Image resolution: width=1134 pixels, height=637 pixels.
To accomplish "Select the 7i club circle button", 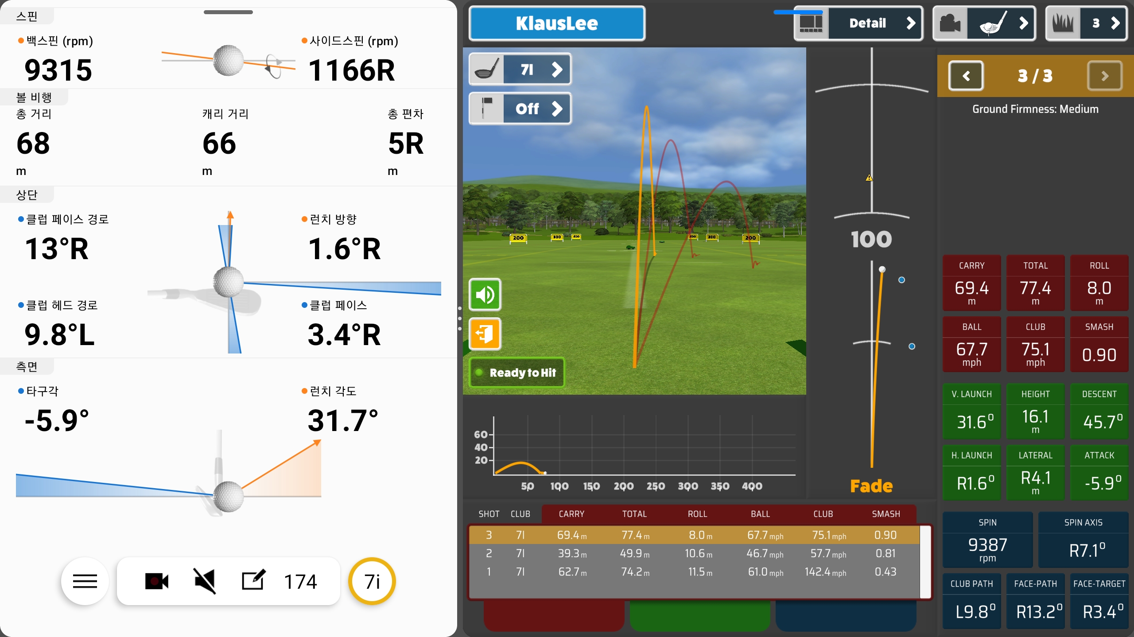I will click(x=372, y=581).
